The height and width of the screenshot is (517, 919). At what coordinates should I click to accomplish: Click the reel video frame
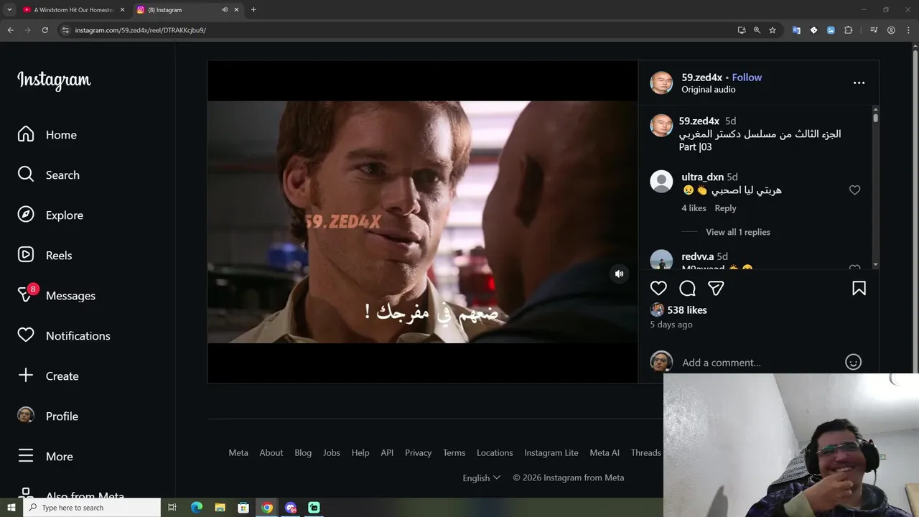point(423,222)
